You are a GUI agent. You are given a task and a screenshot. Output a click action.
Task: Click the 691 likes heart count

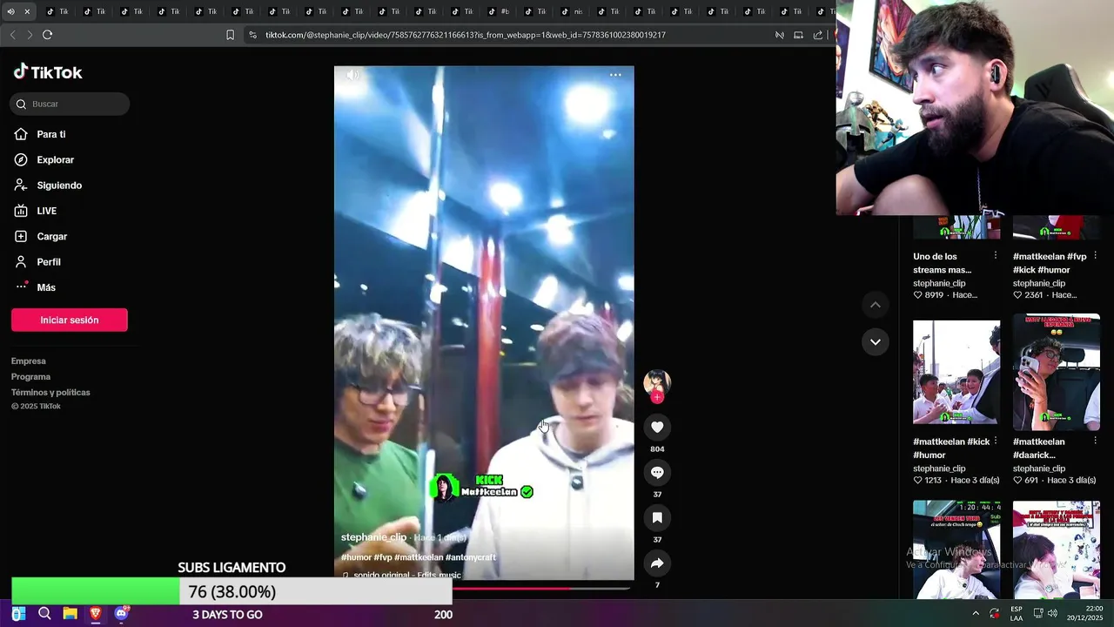tap(1025, 481)
